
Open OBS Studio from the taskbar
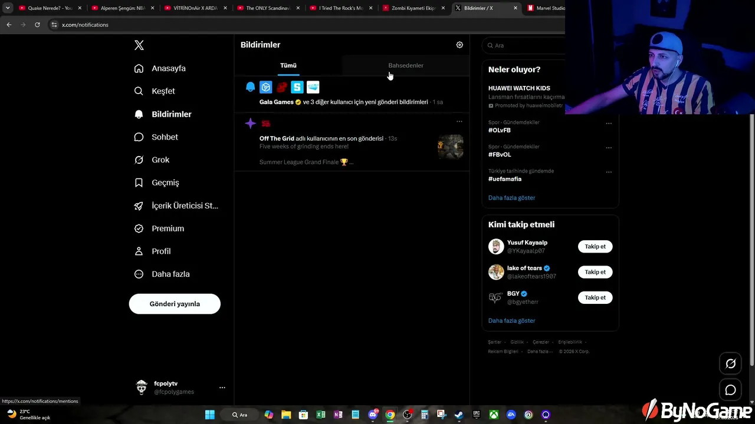point(407,415)
